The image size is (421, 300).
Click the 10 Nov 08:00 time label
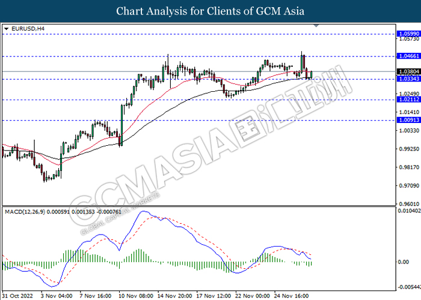point(136,296)
